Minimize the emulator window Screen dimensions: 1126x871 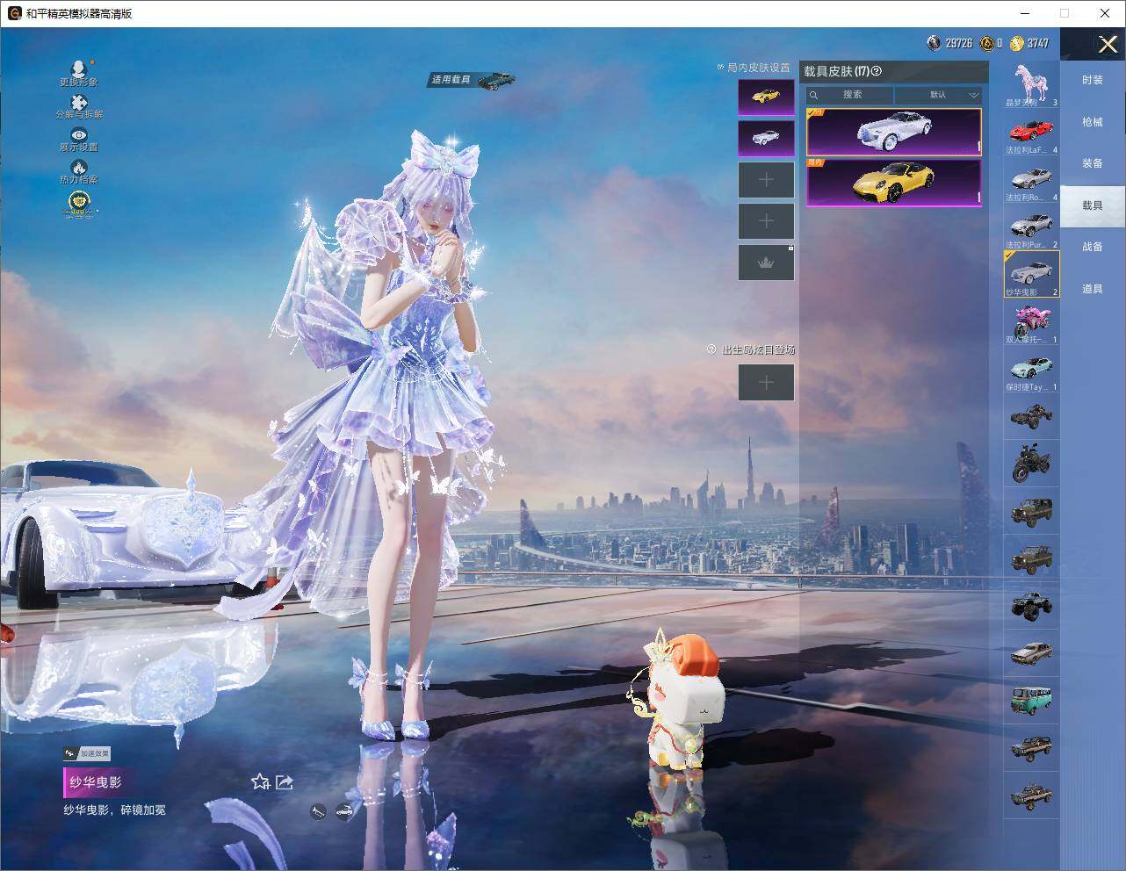click(x=1024, y=13)
